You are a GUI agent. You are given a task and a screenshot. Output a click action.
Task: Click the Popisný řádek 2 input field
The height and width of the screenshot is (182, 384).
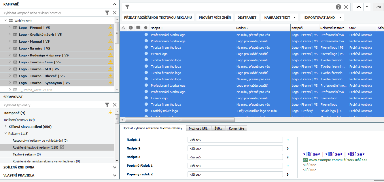(x=235, y=174)
